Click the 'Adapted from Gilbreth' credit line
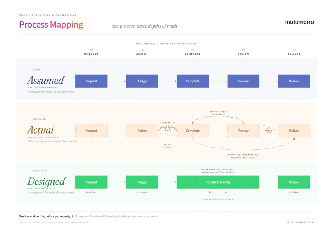 (54, 222)
